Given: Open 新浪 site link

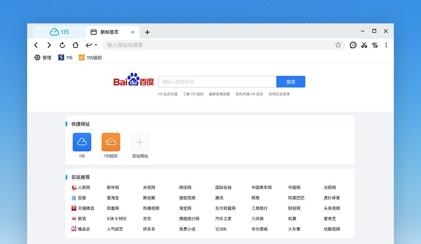Looking at the screenshot, I should pyautogui.click(x=79, y=218).
